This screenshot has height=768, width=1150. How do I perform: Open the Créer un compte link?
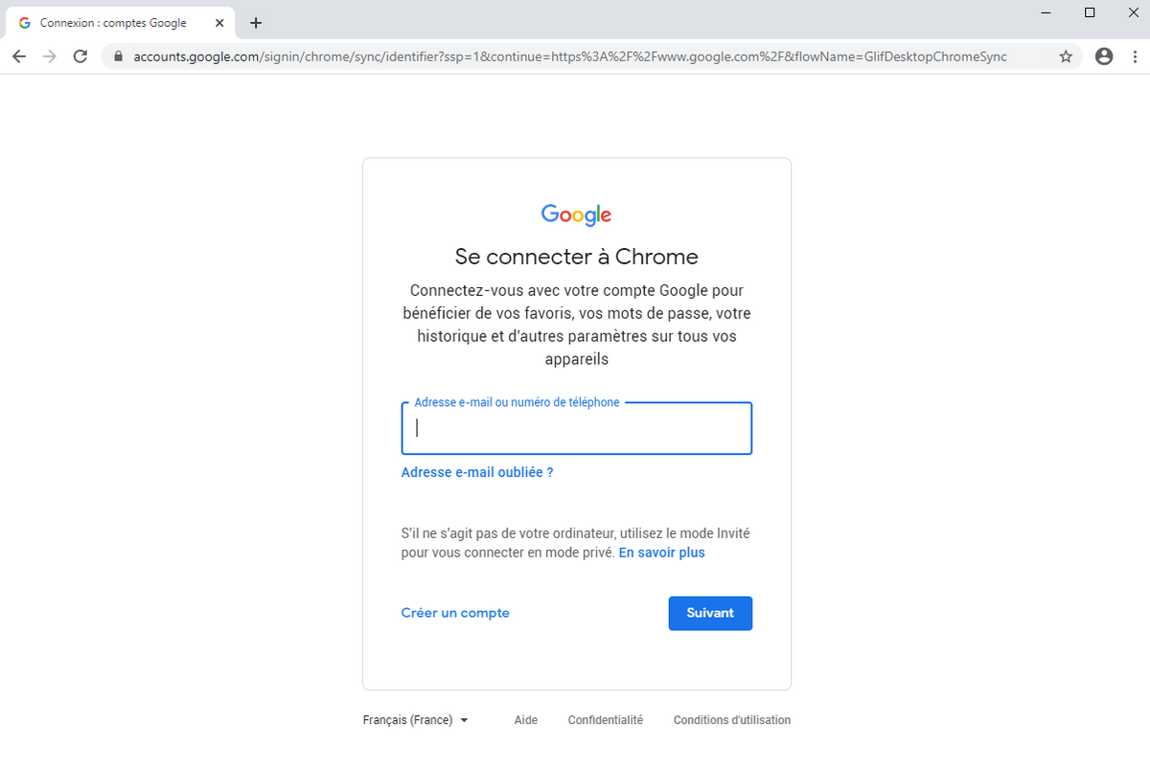click(455, 613)
